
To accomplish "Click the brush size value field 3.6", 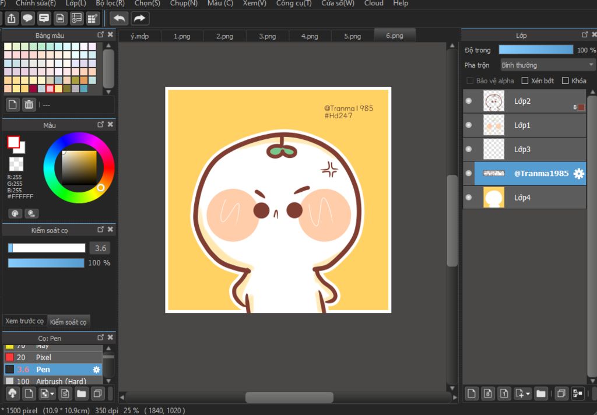I will click(x=100, y=248).
